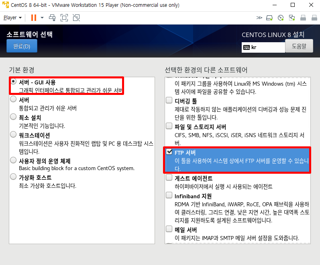Maximize the VMware Player window
This screenshot has width=320, height=265.
tap(293, 5)
